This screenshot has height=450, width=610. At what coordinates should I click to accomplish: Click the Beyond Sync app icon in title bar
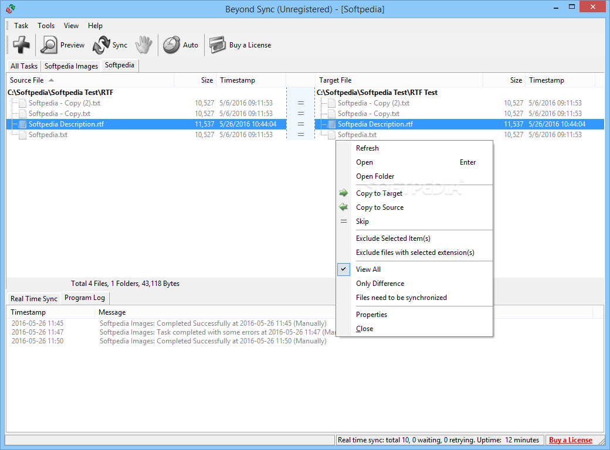pyautogui.click(x=11, y=9)
